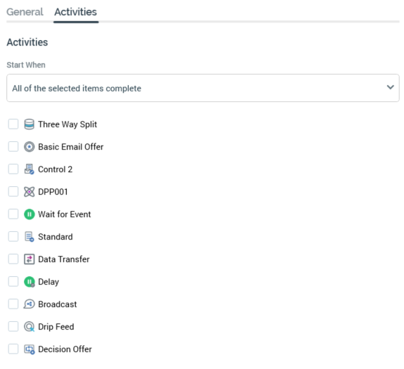Screen dimensions: 404x369
Task: Click the Drip Feed target icon
Action: 29,327
